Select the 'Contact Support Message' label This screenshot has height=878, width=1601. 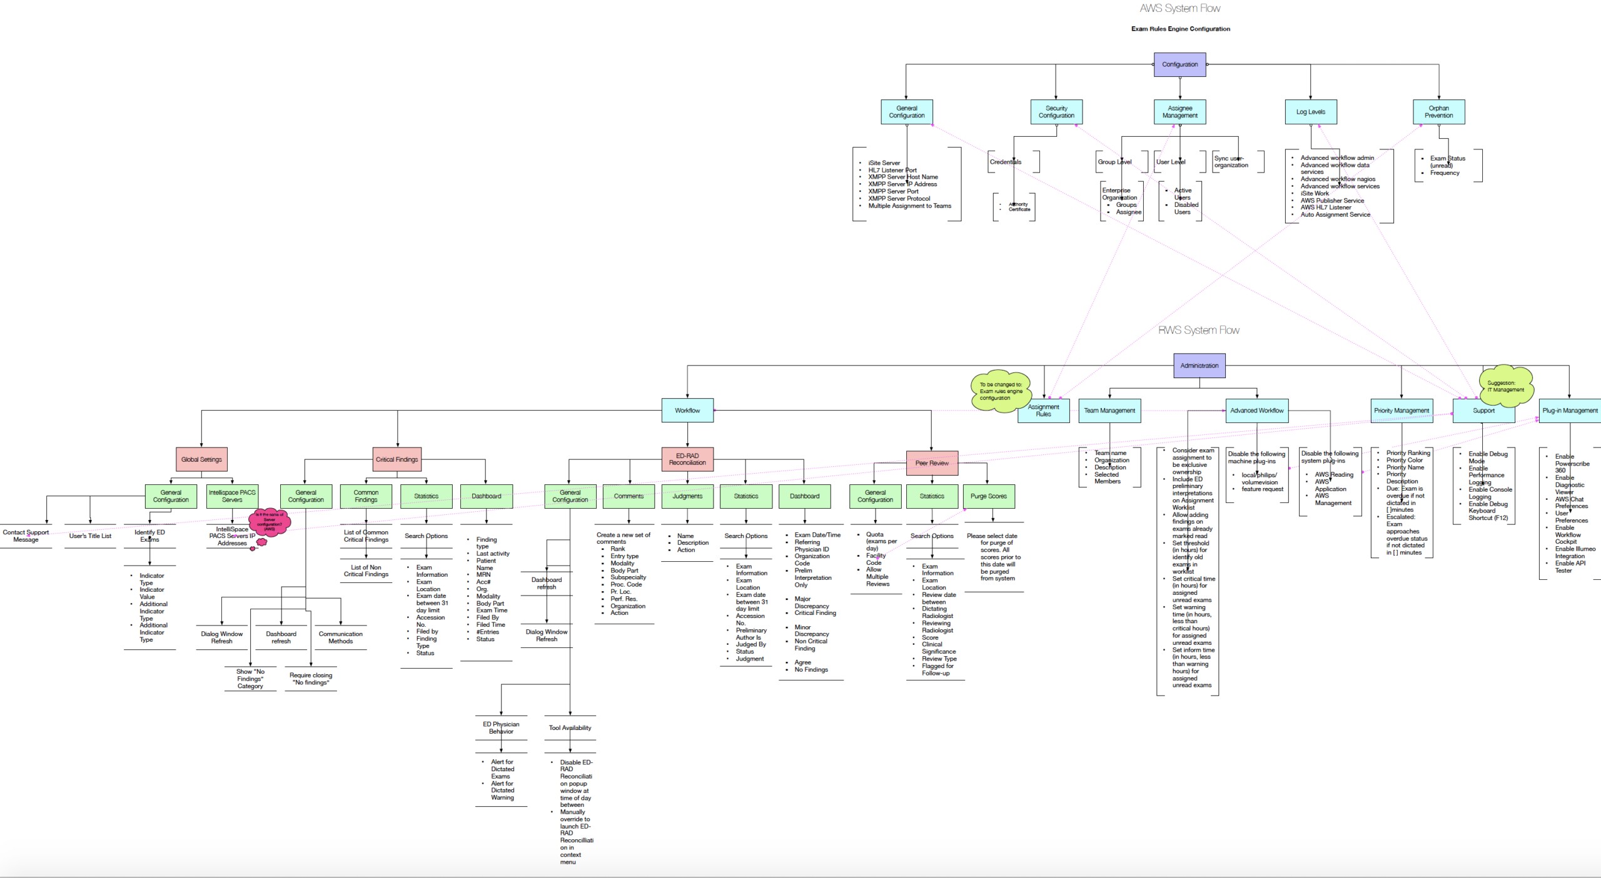click(x=26, y=536)
